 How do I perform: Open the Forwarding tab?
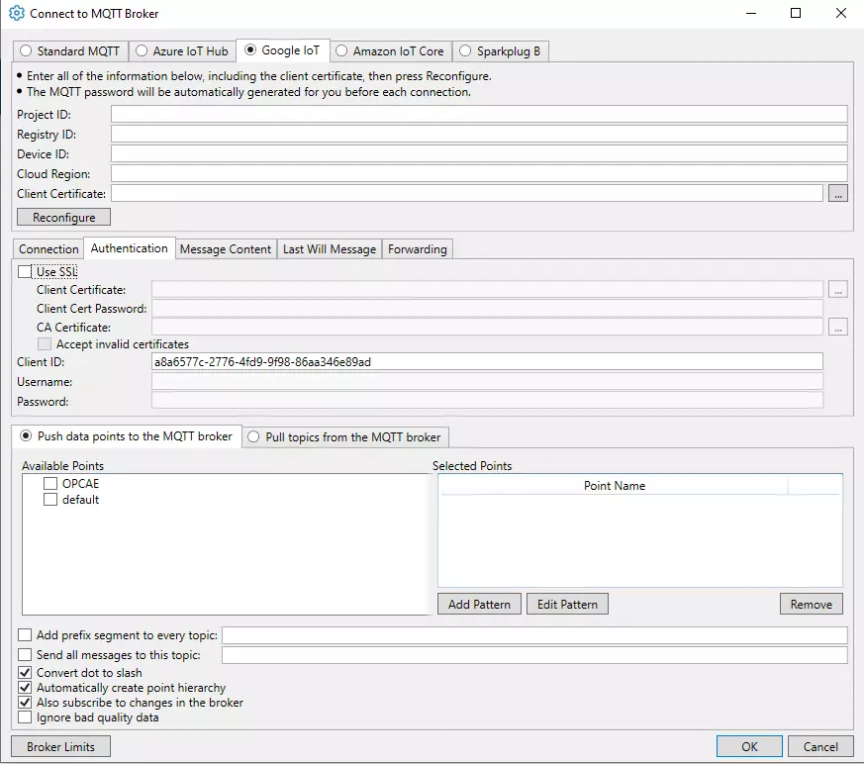(x=417, y=249)
